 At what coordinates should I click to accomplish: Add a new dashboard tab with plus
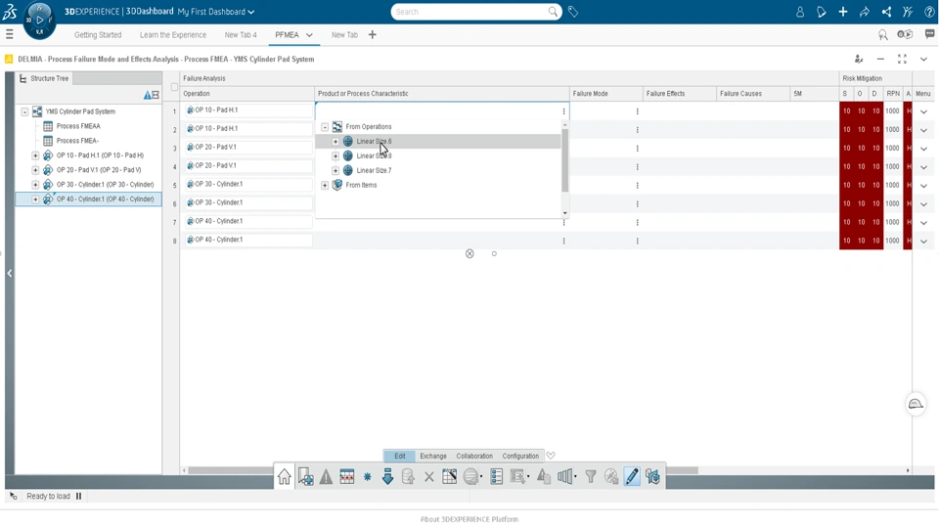[x=373, y=35]
